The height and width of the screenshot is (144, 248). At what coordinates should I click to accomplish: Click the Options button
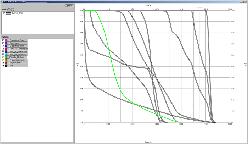click(x=69, y=6)
